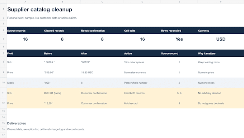This screenshot has height=138, width=244.
Task: Select the source record '5, 6' cell
Action: (179, 93)
